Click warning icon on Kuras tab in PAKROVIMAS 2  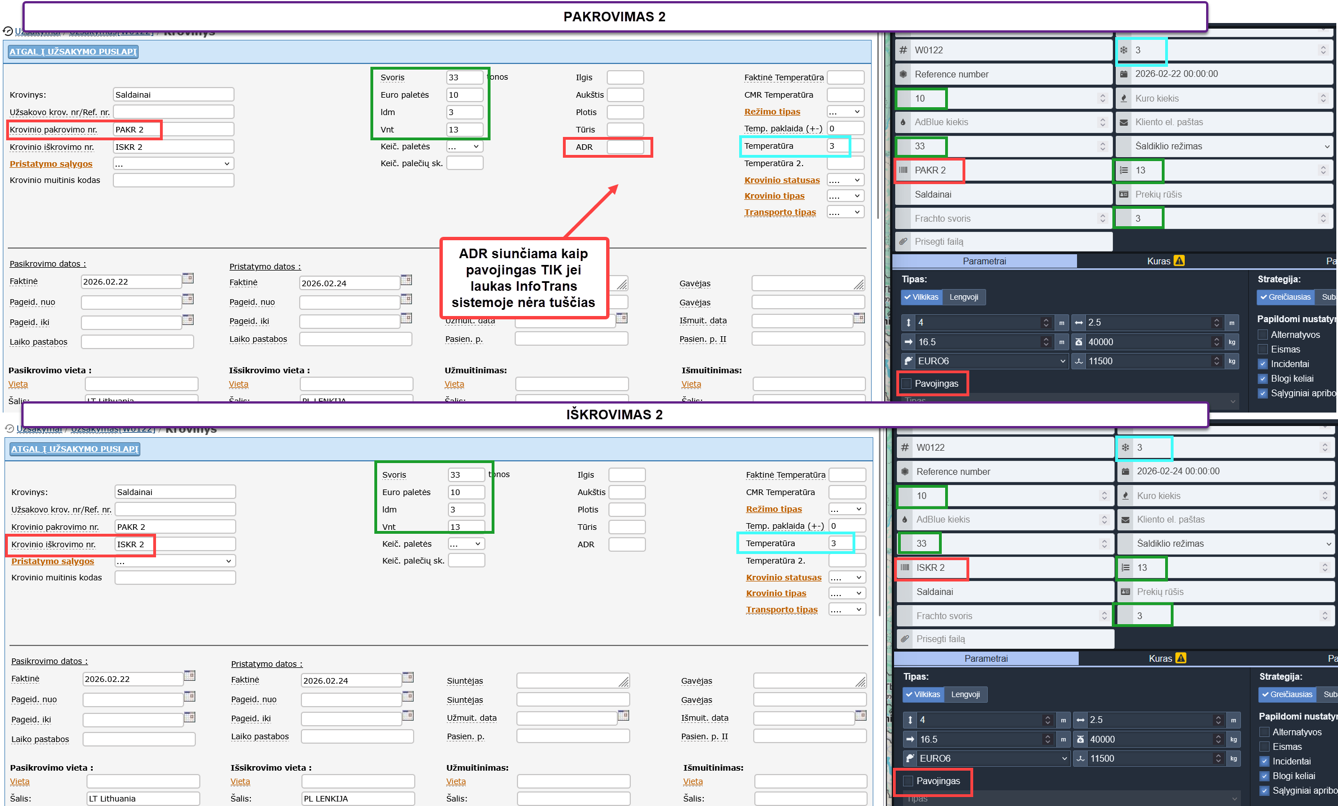(1179, 261)
